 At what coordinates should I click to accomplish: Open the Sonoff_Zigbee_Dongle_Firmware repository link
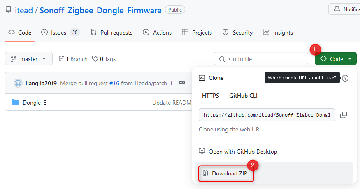(100, 10)
